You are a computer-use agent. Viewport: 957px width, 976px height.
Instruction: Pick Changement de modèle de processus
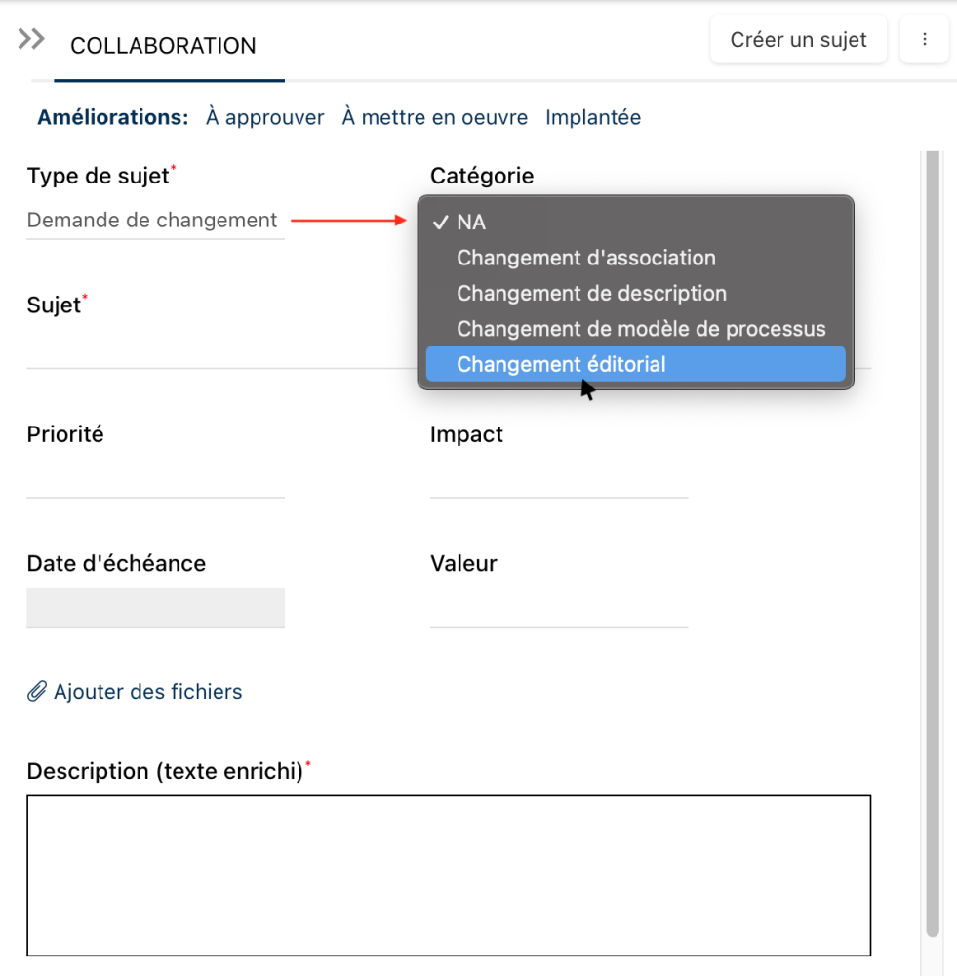coord(641,329)
